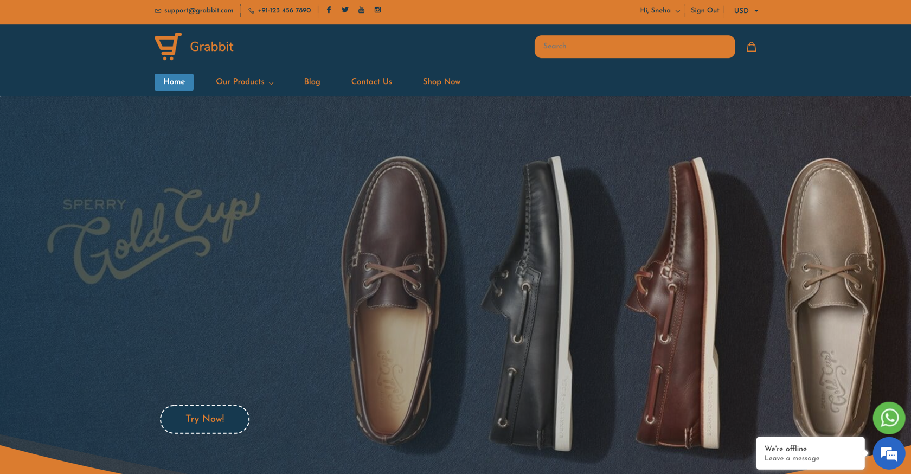The height and width of the screenshot is (474, 911).
Task: Click the Grabbit cart logo
Action: 168,47
